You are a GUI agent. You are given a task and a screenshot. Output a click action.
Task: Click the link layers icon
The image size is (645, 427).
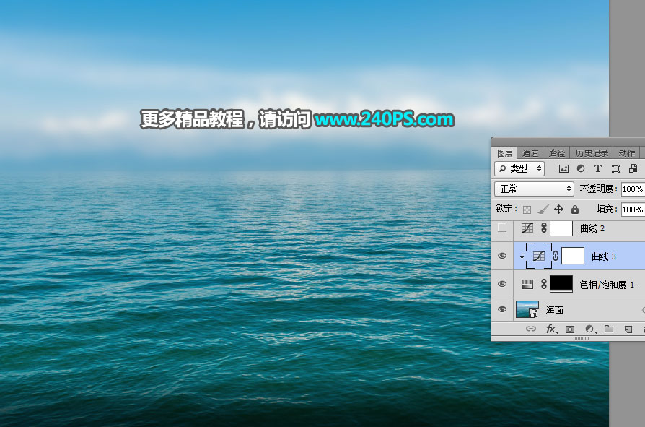(x=532, y=329)
